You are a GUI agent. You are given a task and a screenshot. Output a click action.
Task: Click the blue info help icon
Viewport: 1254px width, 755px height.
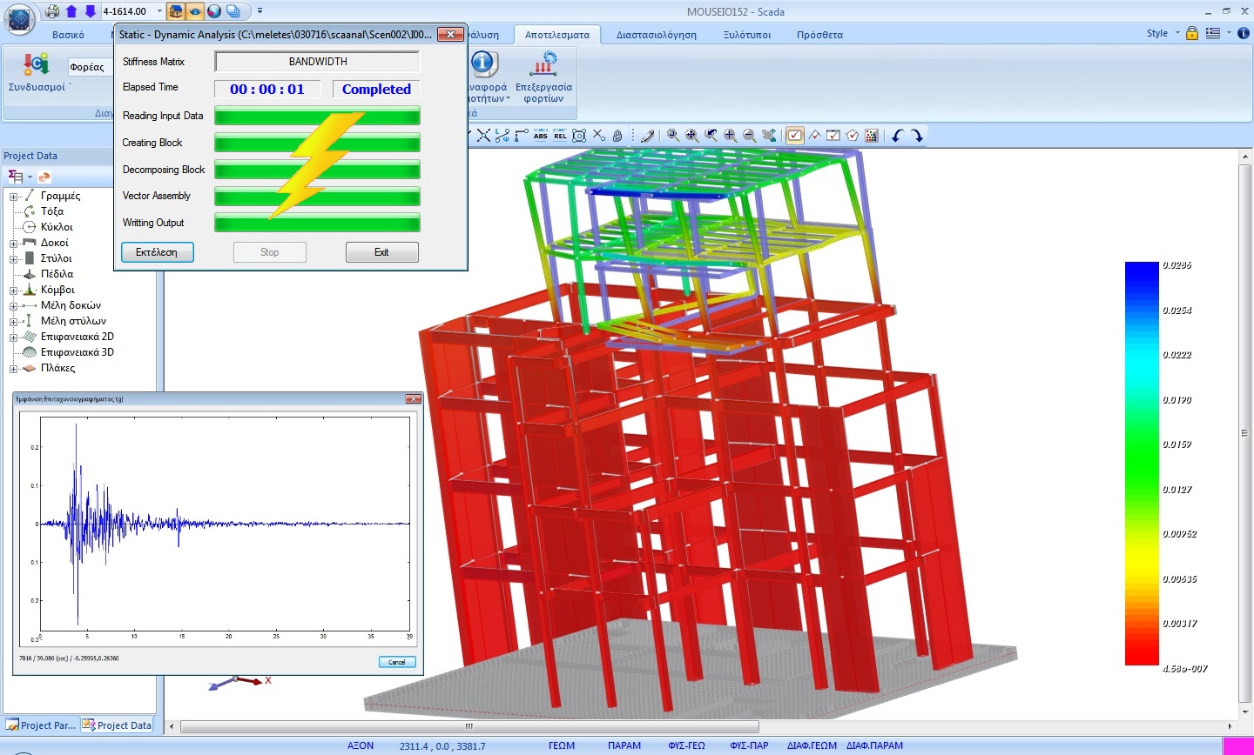click(1244, 33)
